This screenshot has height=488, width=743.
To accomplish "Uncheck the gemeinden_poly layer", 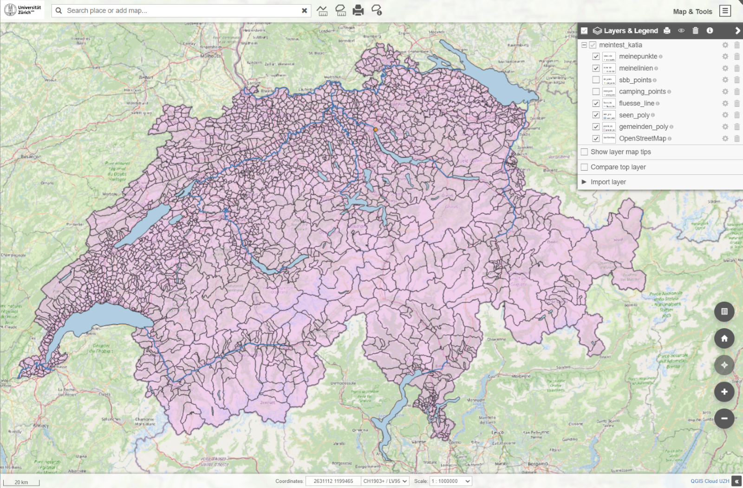I will pos(596,126).
